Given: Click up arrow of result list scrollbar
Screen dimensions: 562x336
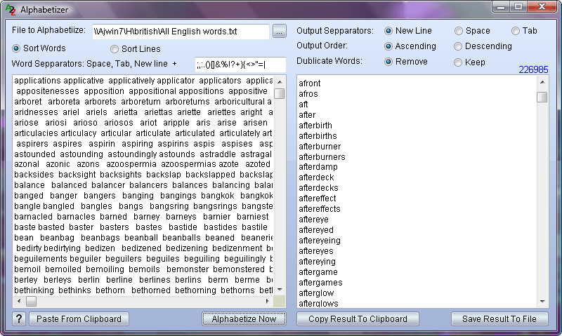Looking at the screenshot, I should pyautogui.click(x=542, y=82).
